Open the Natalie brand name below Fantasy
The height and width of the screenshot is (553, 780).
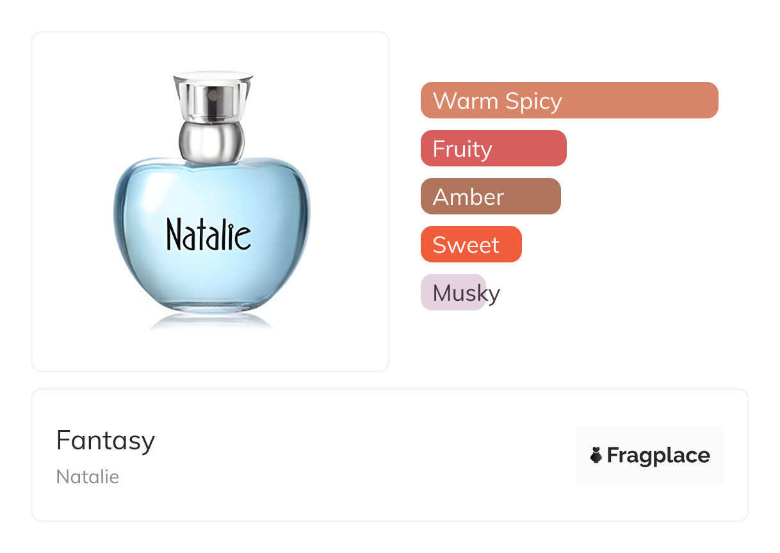(x=88, y=477)
